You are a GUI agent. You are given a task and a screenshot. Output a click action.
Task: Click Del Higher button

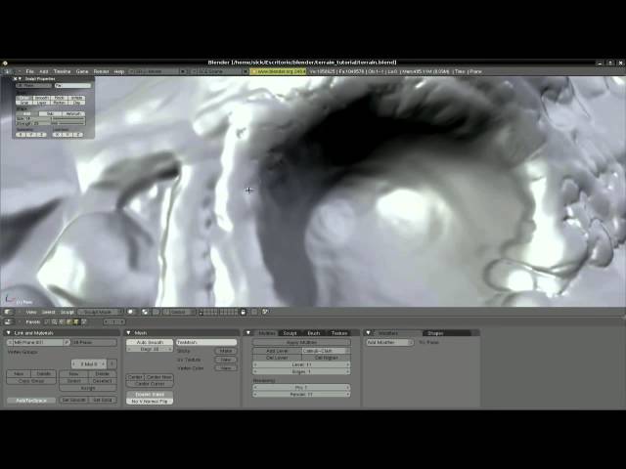326,358
